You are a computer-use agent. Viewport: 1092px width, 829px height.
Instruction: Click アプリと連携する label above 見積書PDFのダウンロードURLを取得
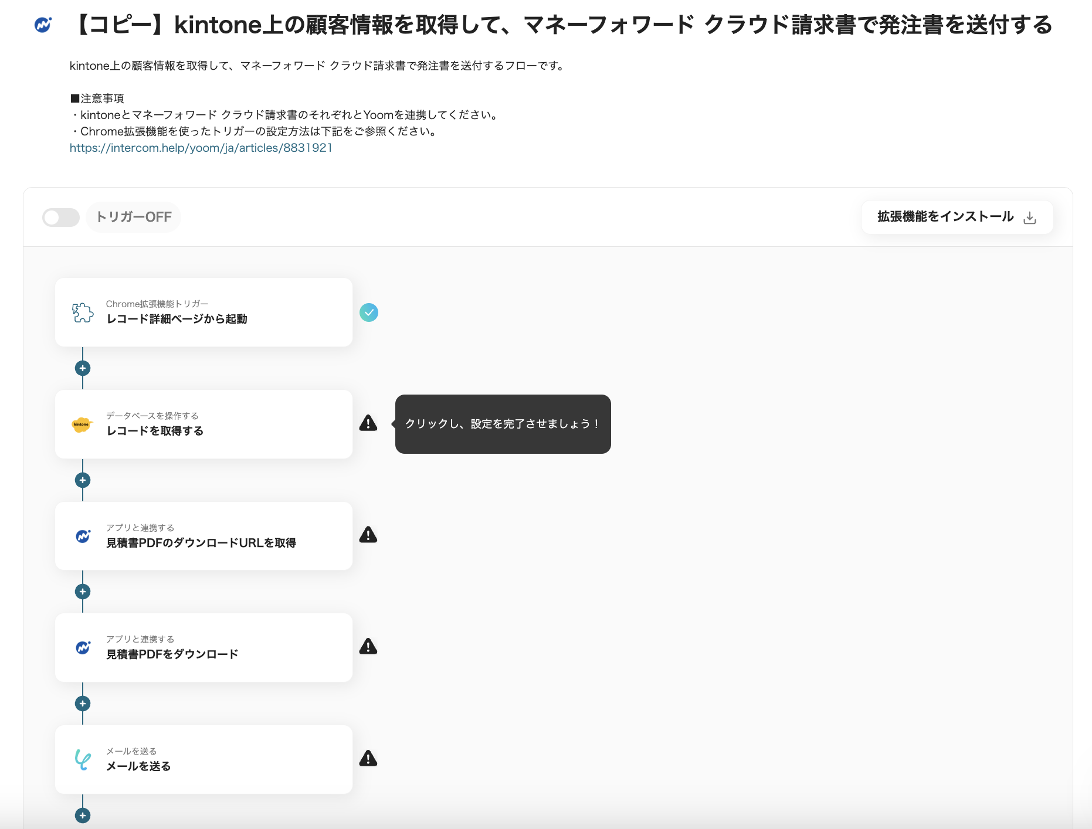click(140, 528)
